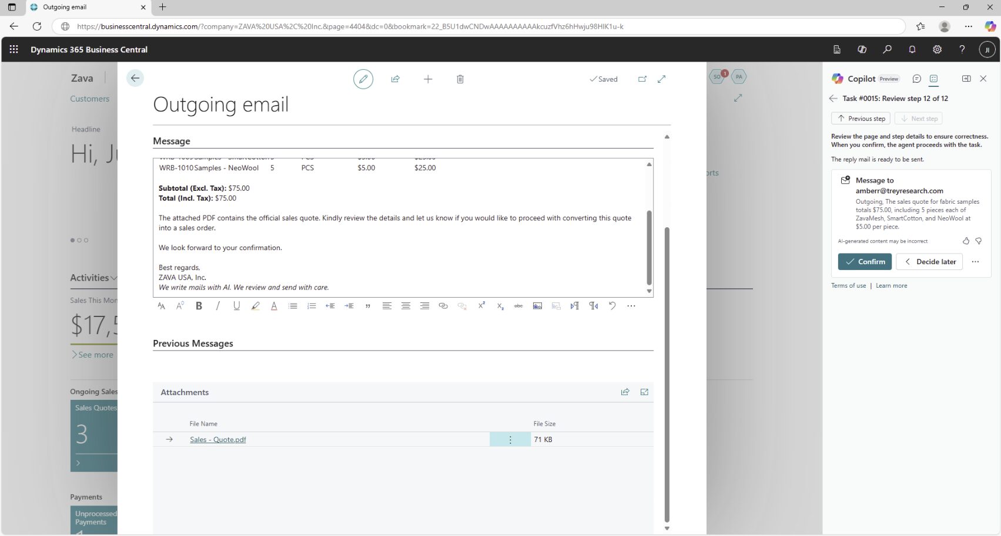This screenshot has height=536, width=1001.
Task: Toggle italic formatting in message toolbar
Action: point(217,306)
